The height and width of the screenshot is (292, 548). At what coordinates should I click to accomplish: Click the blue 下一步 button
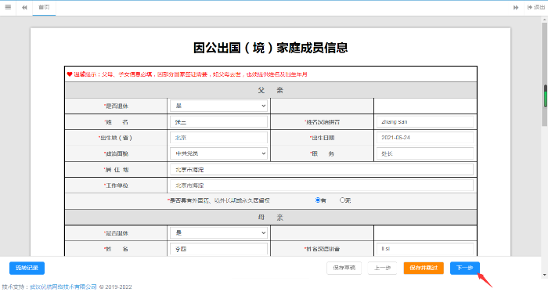click(465, 268)
